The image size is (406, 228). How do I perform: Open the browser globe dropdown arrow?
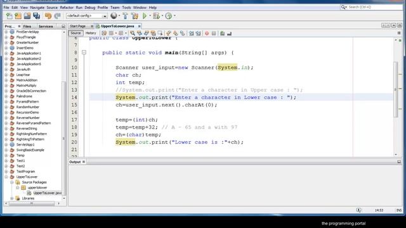tap(119, 16)
